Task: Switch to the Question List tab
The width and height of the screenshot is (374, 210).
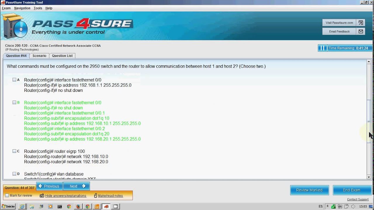Action: click(62, 56)
